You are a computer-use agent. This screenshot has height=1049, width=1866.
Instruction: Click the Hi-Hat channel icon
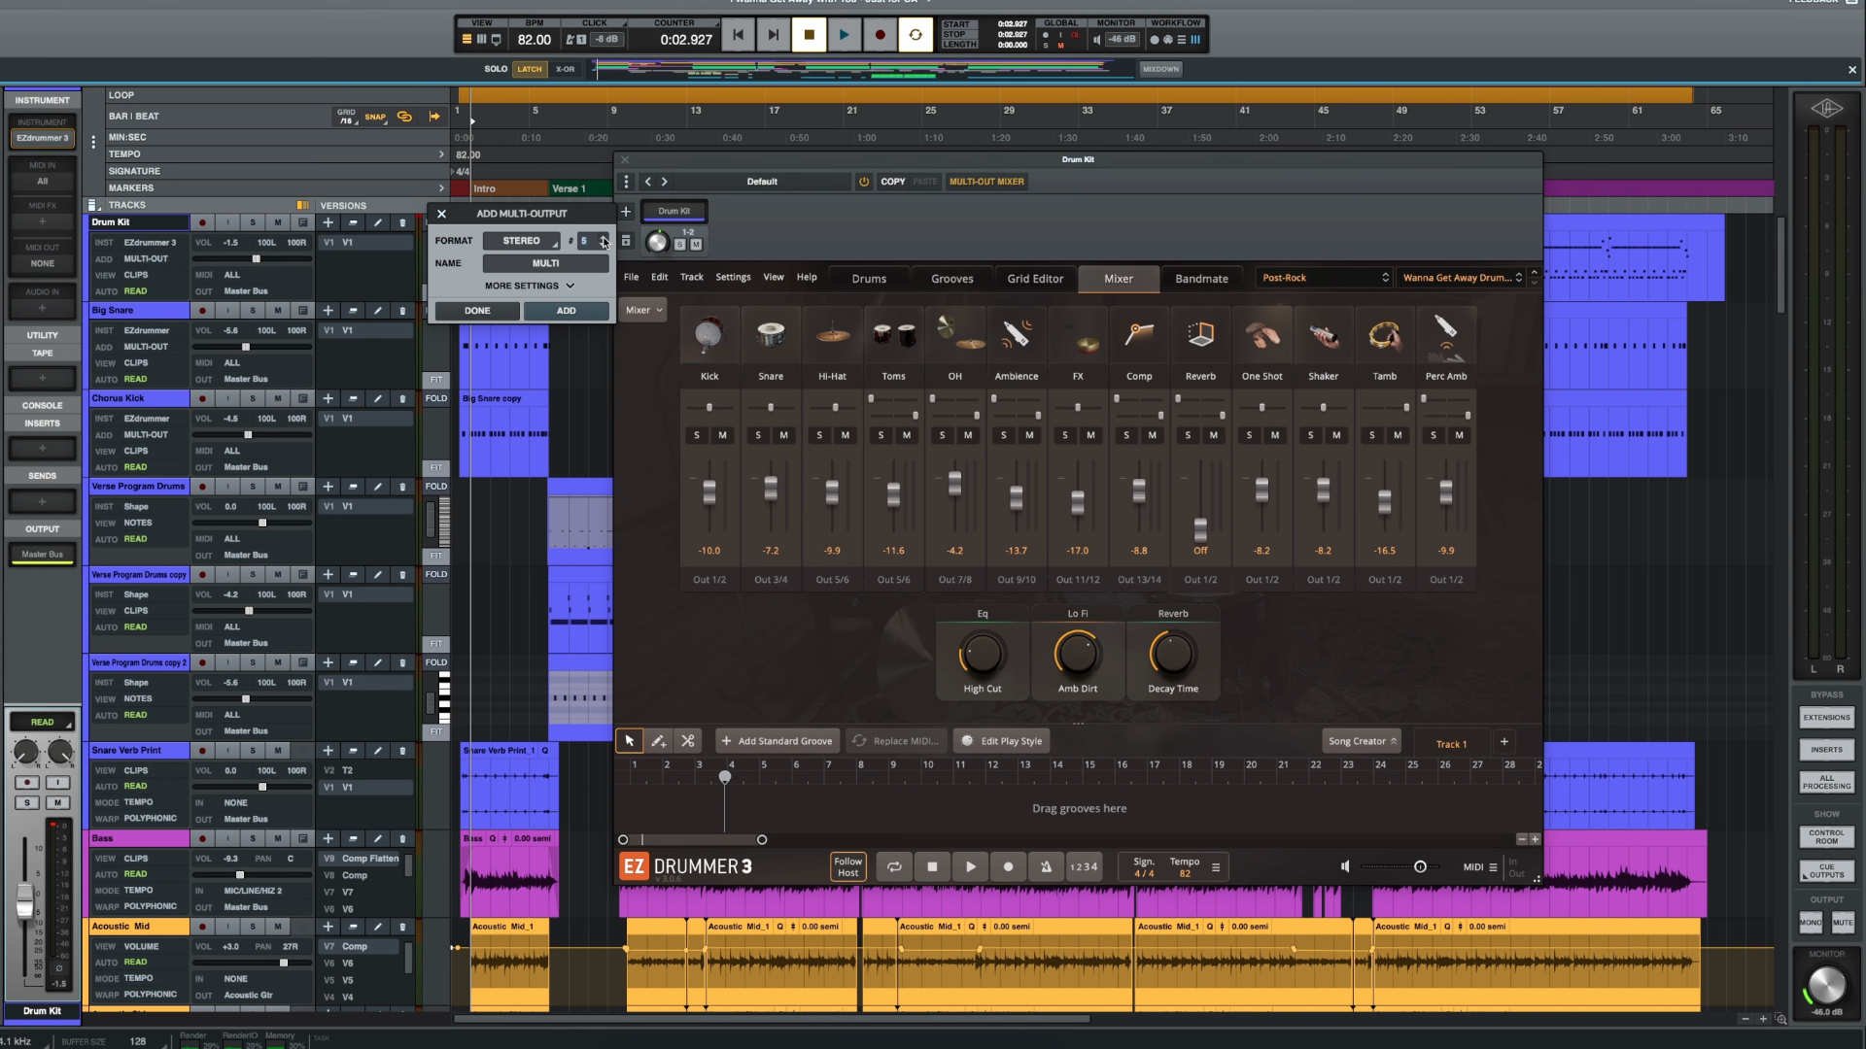[x=832, y=335]
